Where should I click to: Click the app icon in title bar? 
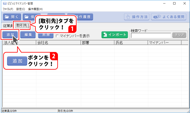[5, 3]
